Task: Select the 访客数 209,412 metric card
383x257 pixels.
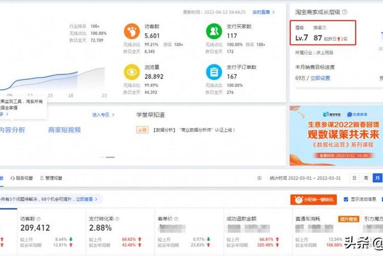Action: [51, 231]
